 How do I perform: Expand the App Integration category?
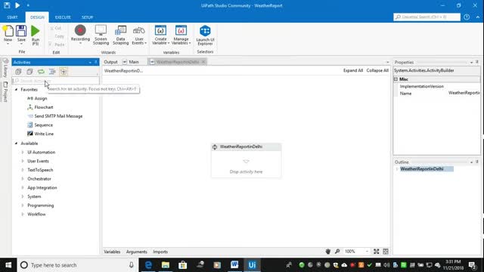(23, 187)
